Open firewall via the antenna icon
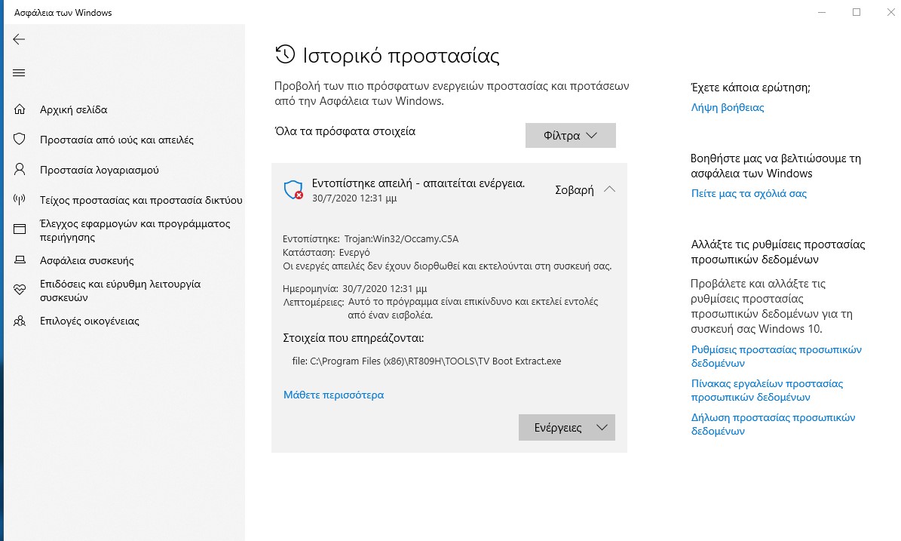Viewport: 901px width, 541px height. pos(20,200)
